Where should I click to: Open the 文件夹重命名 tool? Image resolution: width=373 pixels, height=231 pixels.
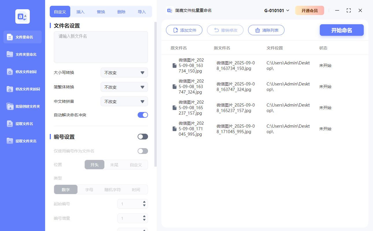(22, 54)
